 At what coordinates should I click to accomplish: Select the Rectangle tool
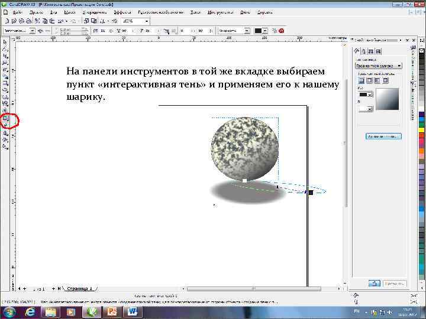(5, 83)
